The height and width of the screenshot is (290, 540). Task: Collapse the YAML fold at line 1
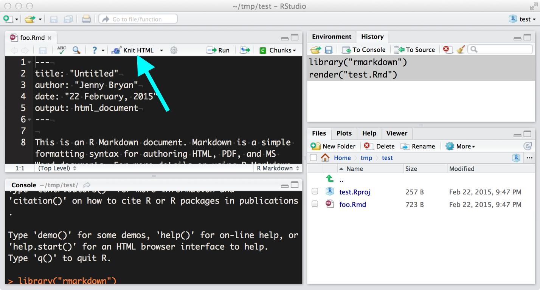pyautogui.click(x=29, y=62)
